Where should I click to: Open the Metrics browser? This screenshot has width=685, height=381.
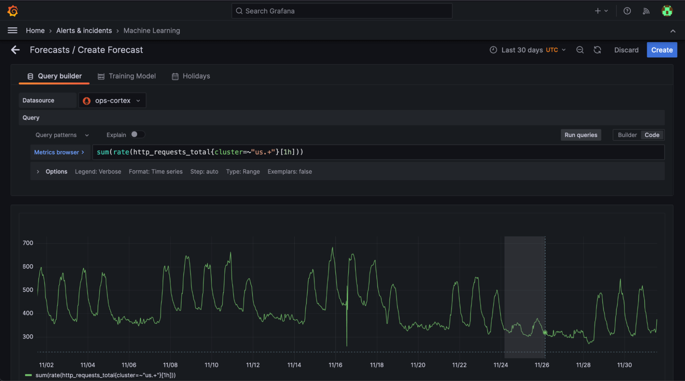tap(60, 152)
